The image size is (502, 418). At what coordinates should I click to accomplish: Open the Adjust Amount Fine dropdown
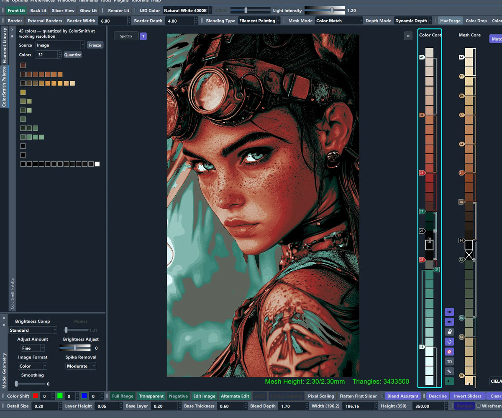click(33, 348)
